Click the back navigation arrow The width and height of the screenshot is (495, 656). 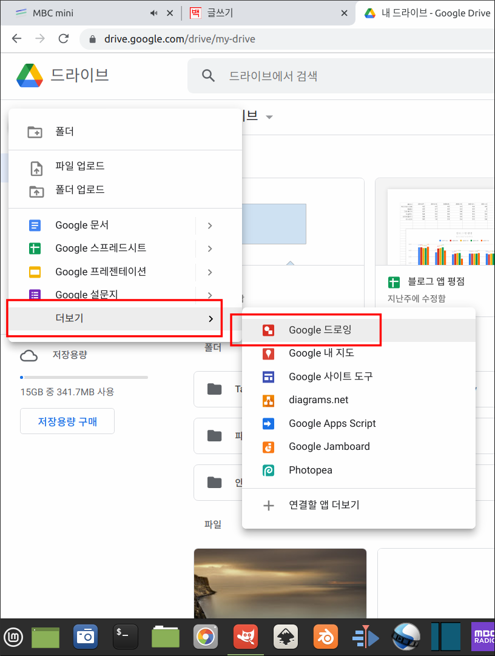coord(16,38)
